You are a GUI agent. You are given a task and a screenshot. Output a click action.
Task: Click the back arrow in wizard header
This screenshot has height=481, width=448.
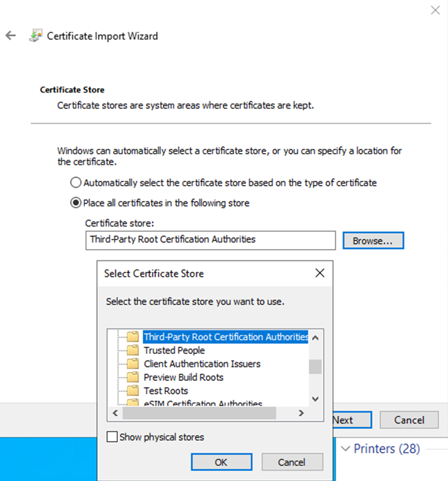(x=11, y=36)
